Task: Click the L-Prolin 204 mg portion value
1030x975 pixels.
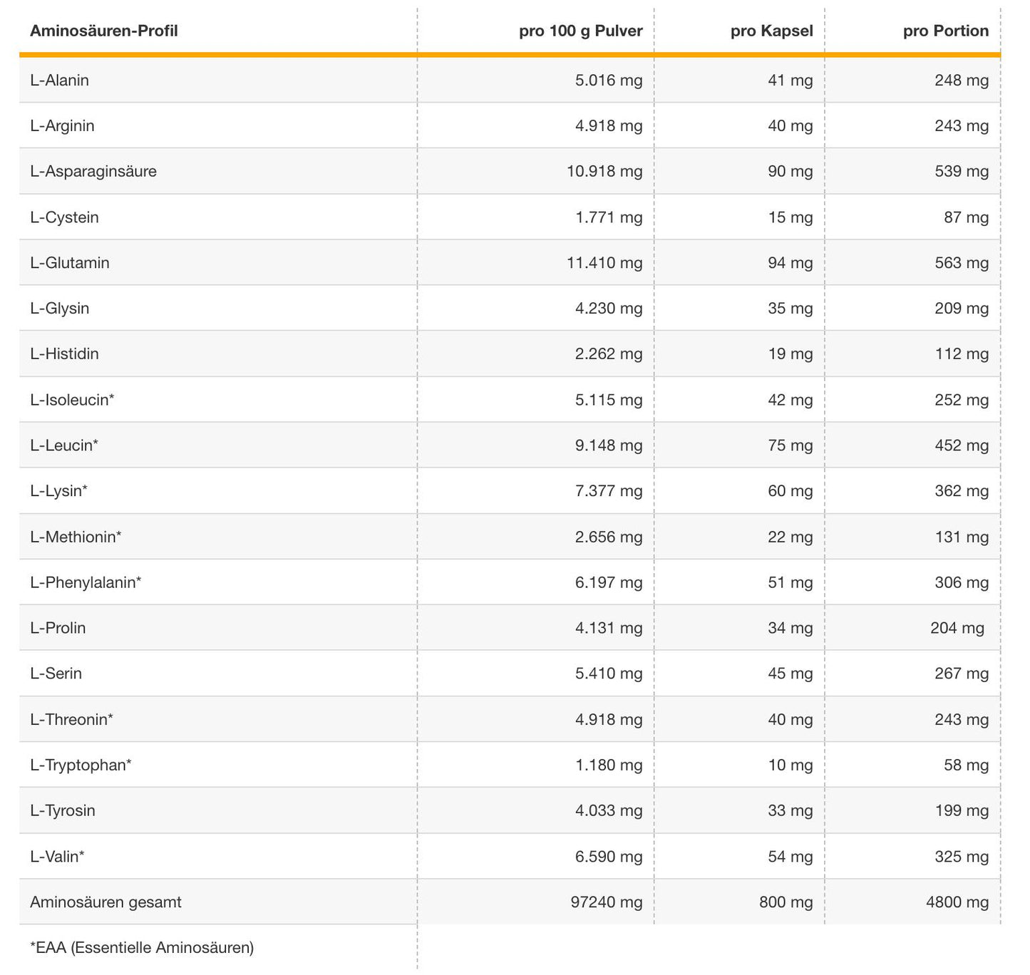Action: pos(957,628)
